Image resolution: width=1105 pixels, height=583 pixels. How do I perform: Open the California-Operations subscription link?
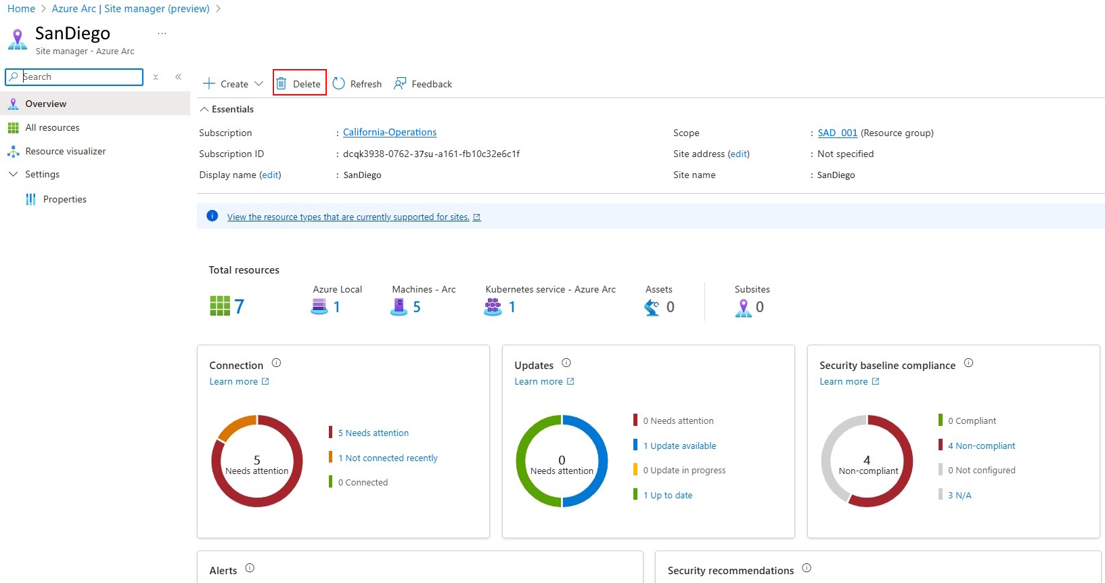(390, 132)
